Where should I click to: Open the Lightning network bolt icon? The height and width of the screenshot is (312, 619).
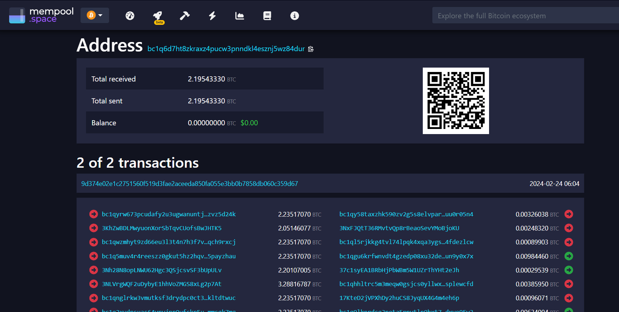pos(212,16)
